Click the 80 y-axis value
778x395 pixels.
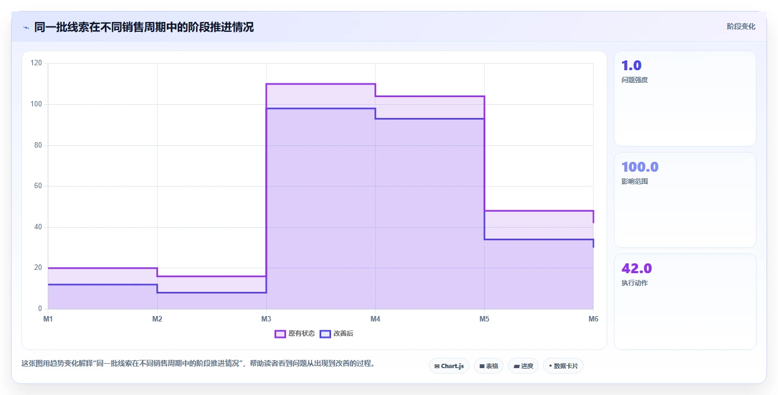[38, 145]
